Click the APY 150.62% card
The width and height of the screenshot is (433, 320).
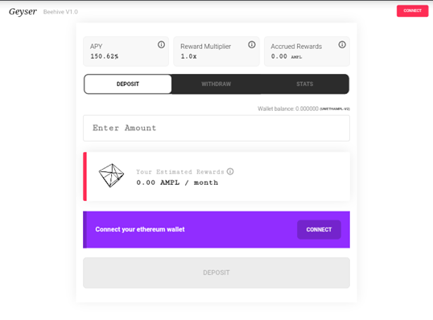click(x=126, y=51)
